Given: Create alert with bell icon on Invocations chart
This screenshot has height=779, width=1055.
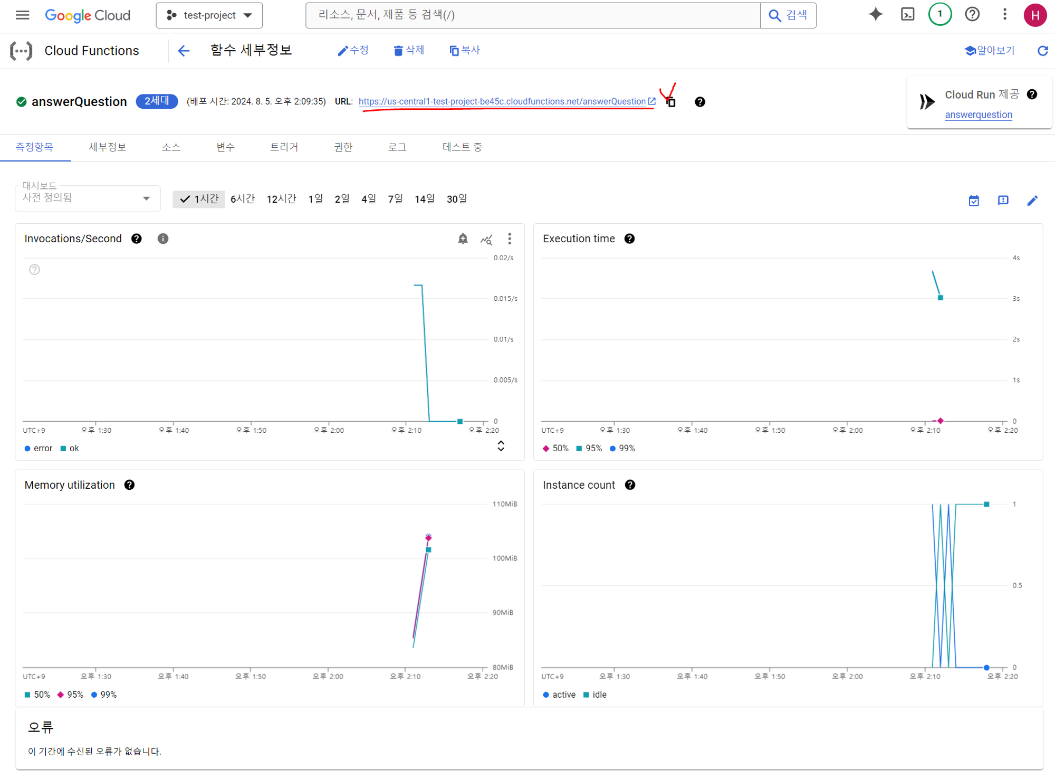Looking at the screenshot, I should click(463, 239).
